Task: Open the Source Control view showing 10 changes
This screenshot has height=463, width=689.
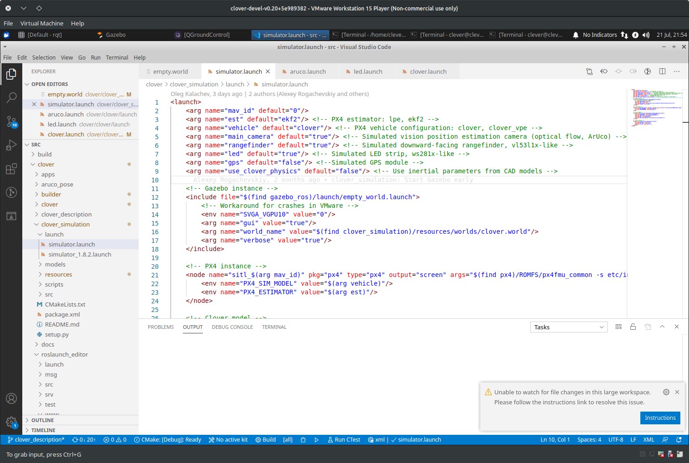Action: pyautogui.click(x=11, y=121)
